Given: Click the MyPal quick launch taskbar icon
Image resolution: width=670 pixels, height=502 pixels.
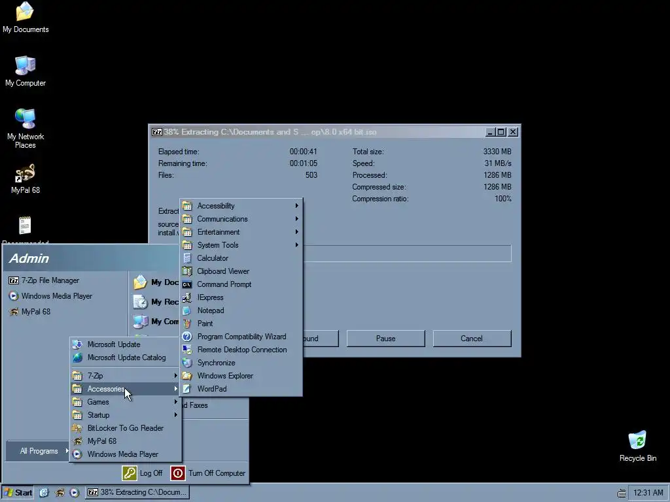Looking at the screenshot, I should [x=60, y=493].
